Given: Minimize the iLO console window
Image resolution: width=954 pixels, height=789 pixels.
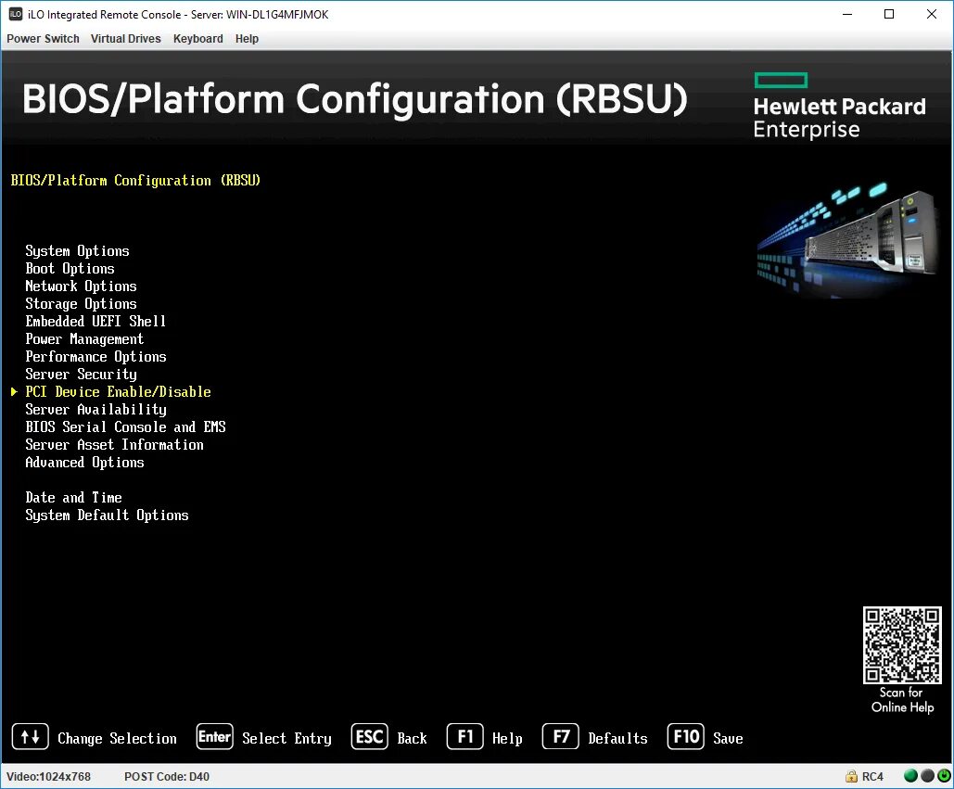Looking at the screenshot, I should pos(847,14).
